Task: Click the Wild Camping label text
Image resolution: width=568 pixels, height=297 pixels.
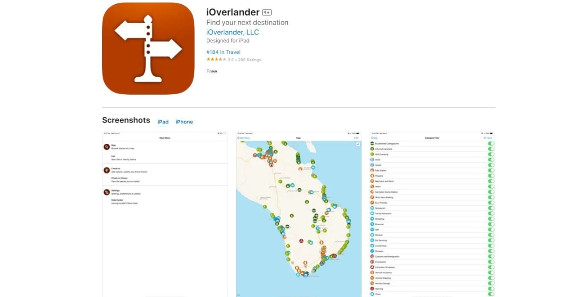Action: pyautogui.click(x=382, y=154)
